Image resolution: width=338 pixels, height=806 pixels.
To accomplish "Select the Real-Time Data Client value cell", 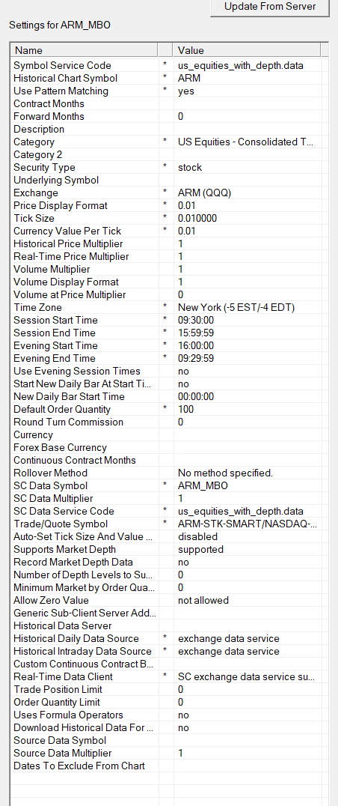I will 248,676.
